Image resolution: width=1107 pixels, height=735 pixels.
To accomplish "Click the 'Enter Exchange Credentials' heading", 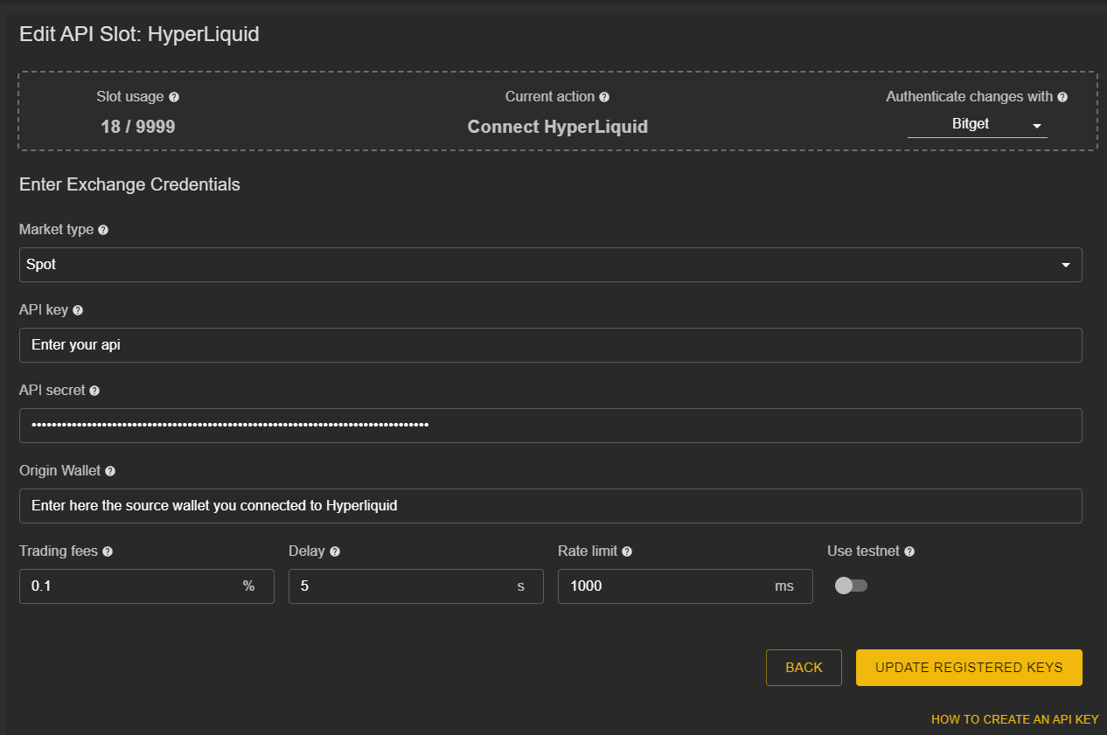I will [x=129, y=184].
